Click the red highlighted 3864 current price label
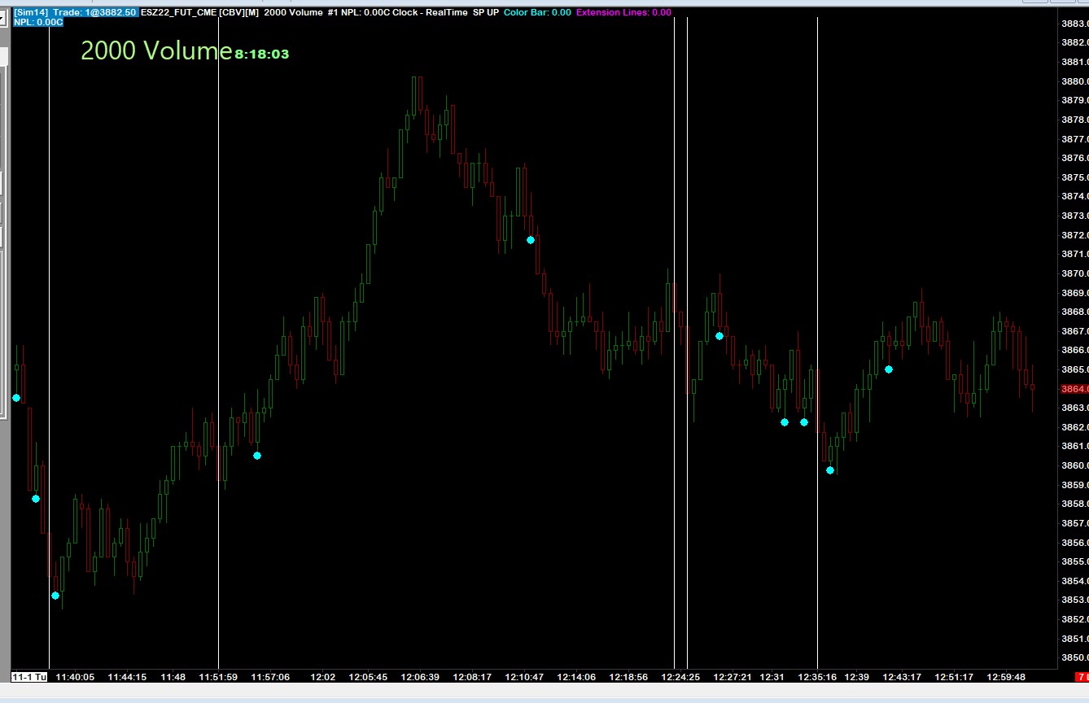This screenshot has width=1089, height=703. [1075, 389]
